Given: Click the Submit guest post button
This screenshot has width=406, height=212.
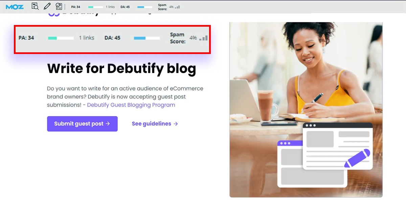Looking at the screenshot, I should pos(82,124).
